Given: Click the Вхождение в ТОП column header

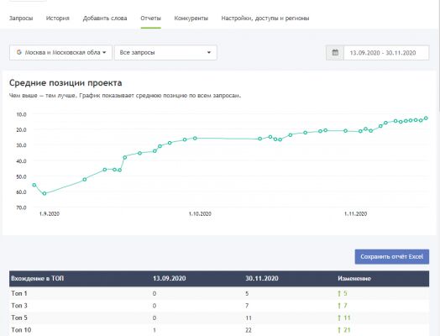Looking at the screenshot, I should tap(37, 278).
